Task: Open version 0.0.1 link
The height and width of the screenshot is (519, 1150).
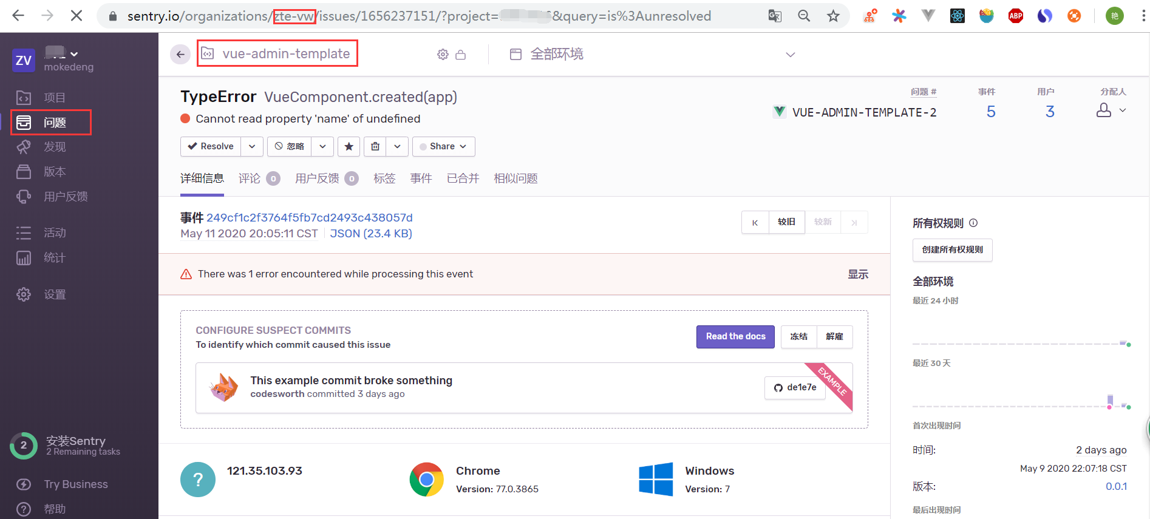Action: (x=1116, y=486)
